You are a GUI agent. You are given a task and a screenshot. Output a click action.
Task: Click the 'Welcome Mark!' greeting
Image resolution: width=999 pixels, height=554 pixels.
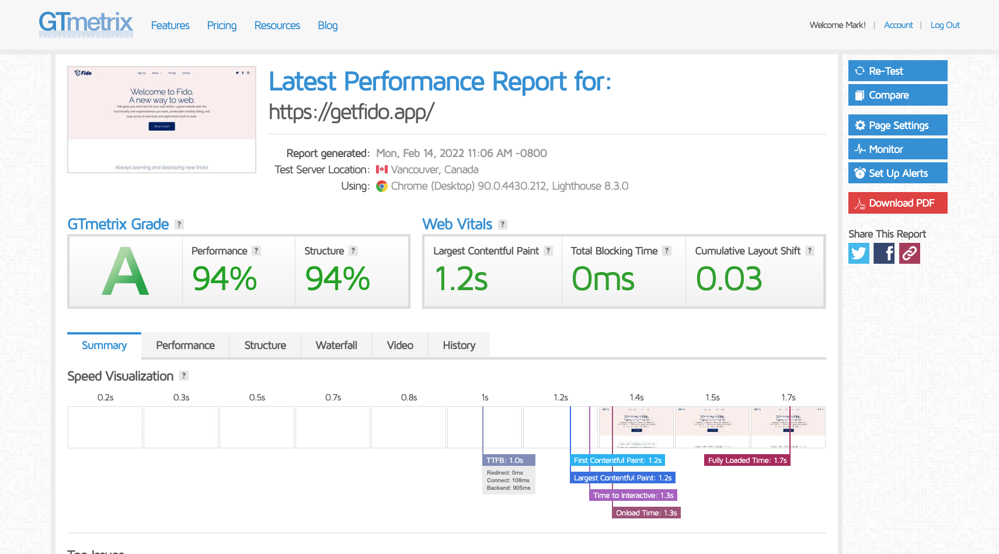[x=837, y=25]
